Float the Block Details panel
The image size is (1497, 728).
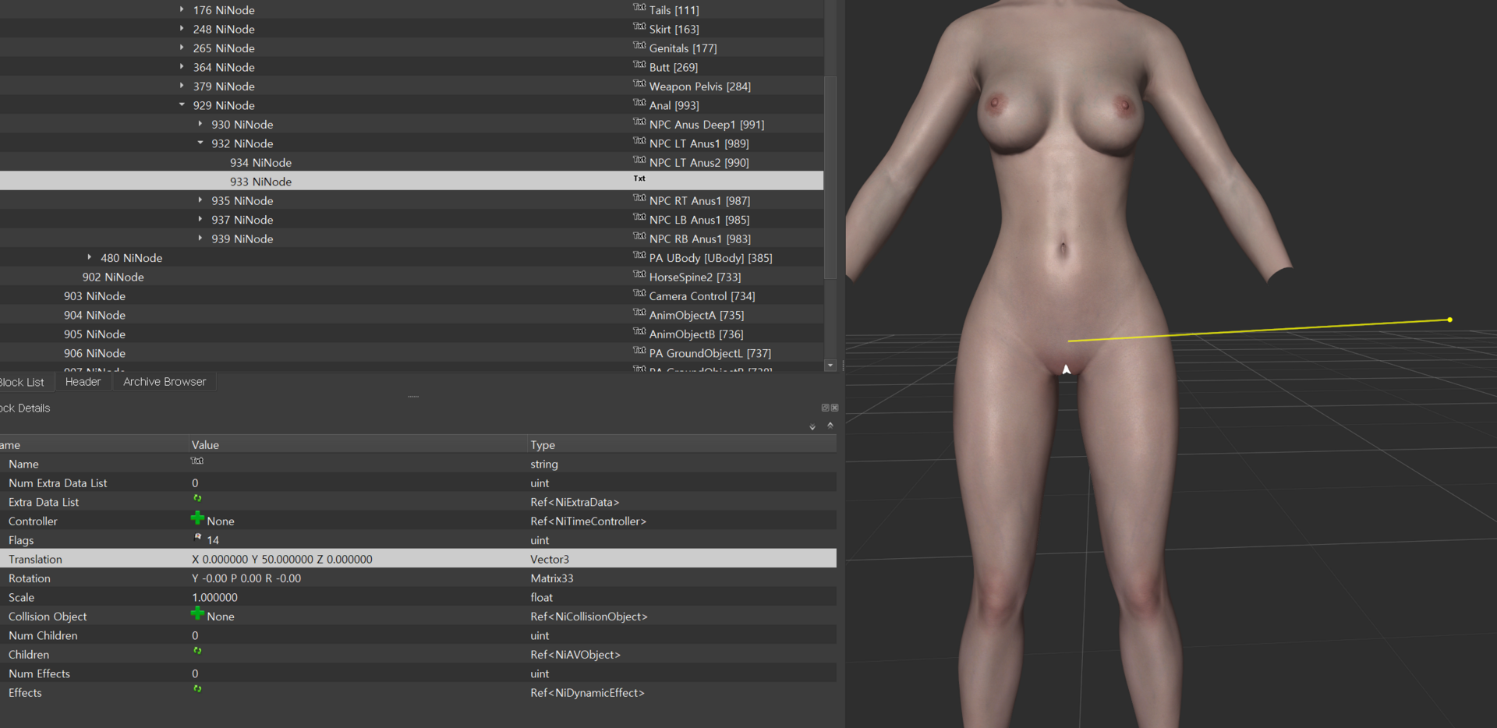(825, 408)
